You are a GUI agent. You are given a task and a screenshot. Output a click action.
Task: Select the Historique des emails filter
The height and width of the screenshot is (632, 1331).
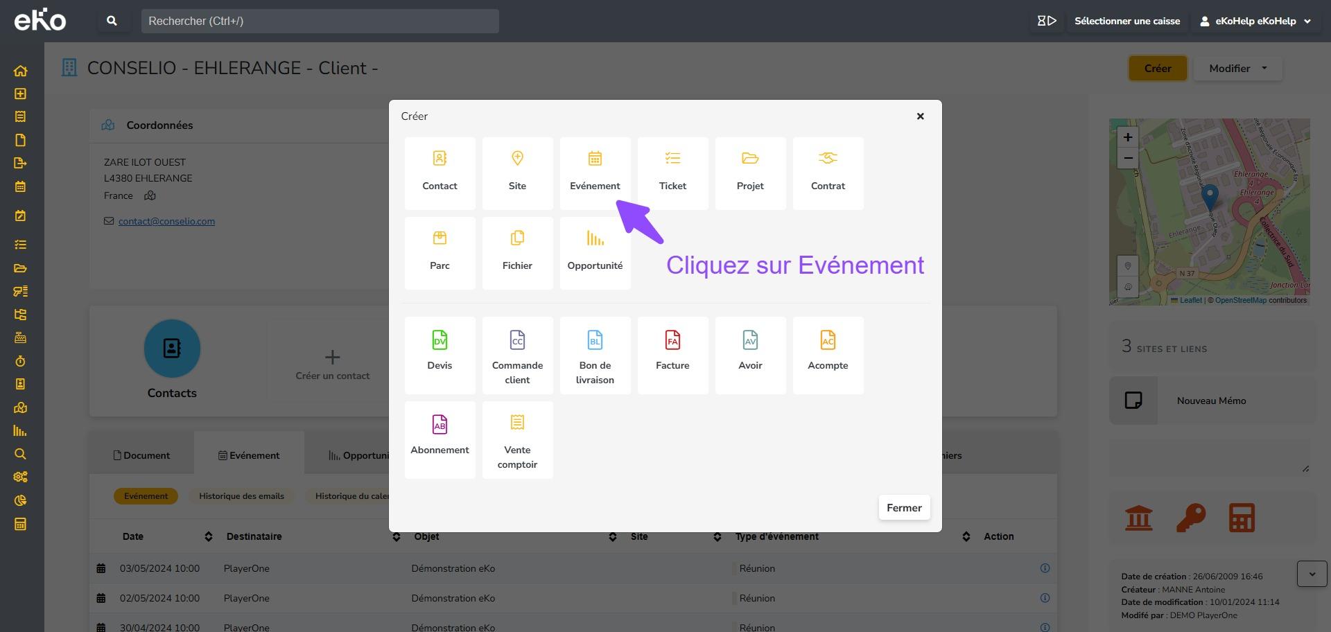click(x=241, y=496)
